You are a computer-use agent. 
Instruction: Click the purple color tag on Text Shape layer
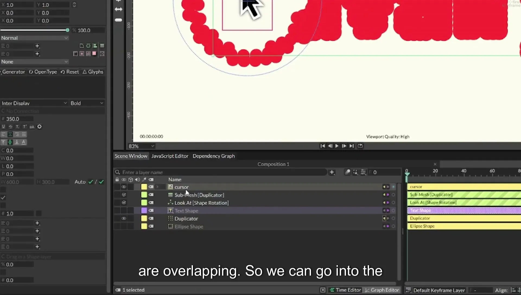144,210
